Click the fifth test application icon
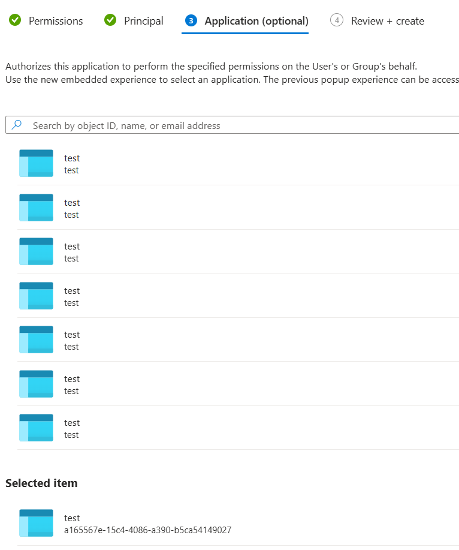Image resolution: width=459 pixels, height=550 pixels. tap(36, 339)
